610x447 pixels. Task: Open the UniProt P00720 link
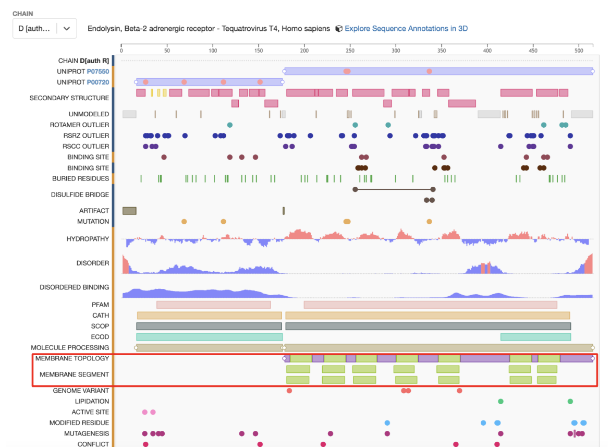(x=97, y=82)
